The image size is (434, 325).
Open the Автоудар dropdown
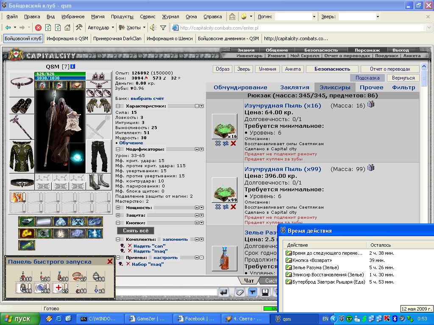tap(113, 28)
